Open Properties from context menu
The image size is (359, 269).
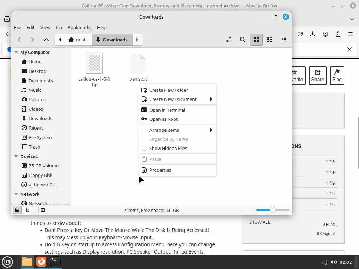click(177, 170)
